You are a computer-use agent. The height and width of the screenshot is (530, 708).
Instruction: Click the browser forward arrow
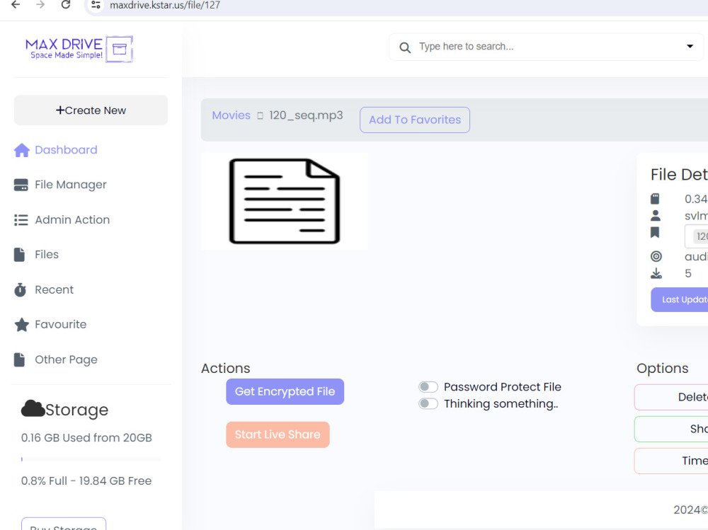click(x=40, y=5)
